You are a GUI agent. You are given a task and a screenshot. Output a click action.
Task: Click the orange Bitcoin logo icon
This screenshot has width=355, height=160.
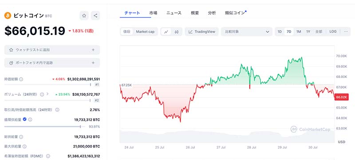point(8,16)
